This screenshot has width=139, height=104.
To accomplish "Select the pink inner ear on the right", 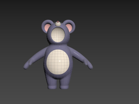I will 69,27.
